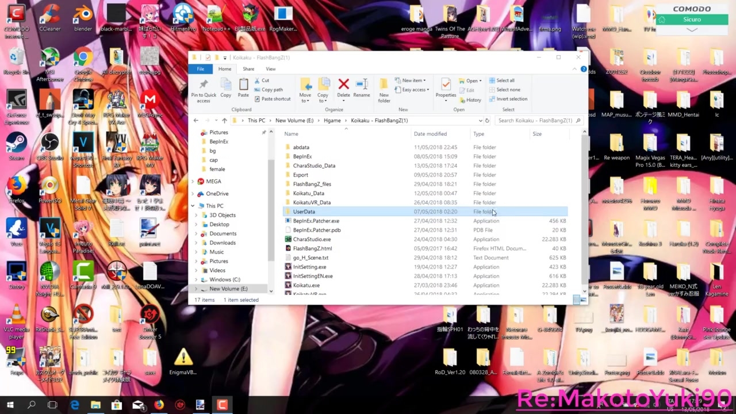The width and height of the screenshot is (736, 414).
Task: Expand the OneDrive tree node
Action: coord(193,194)
